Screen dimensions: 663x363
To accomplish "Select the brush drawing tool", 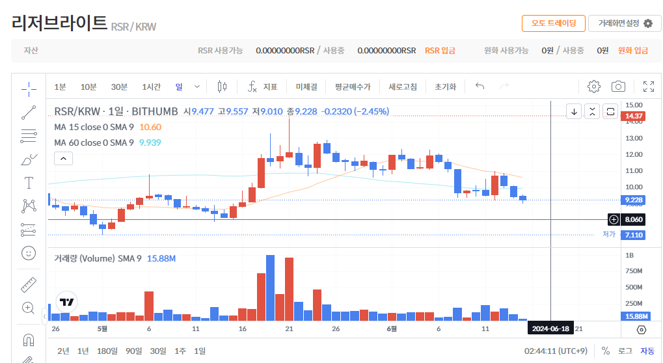I will (x=29, y=160).
